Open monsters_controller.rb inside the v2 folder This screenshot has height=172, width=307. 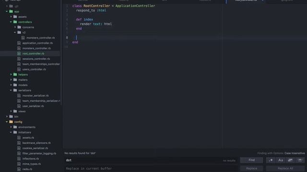click(x=40, y=38)
